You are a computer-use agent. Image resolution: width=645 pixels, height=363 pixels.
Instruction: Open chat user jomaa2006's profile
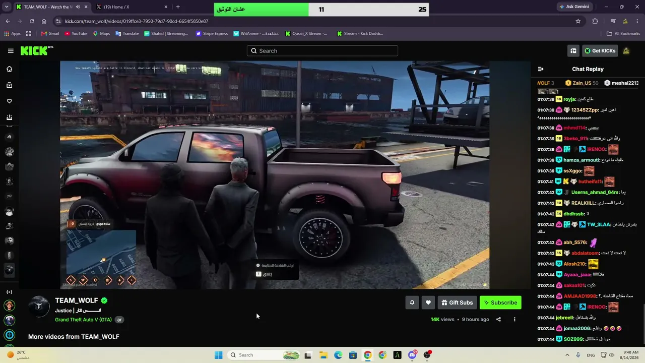[577, 328]
